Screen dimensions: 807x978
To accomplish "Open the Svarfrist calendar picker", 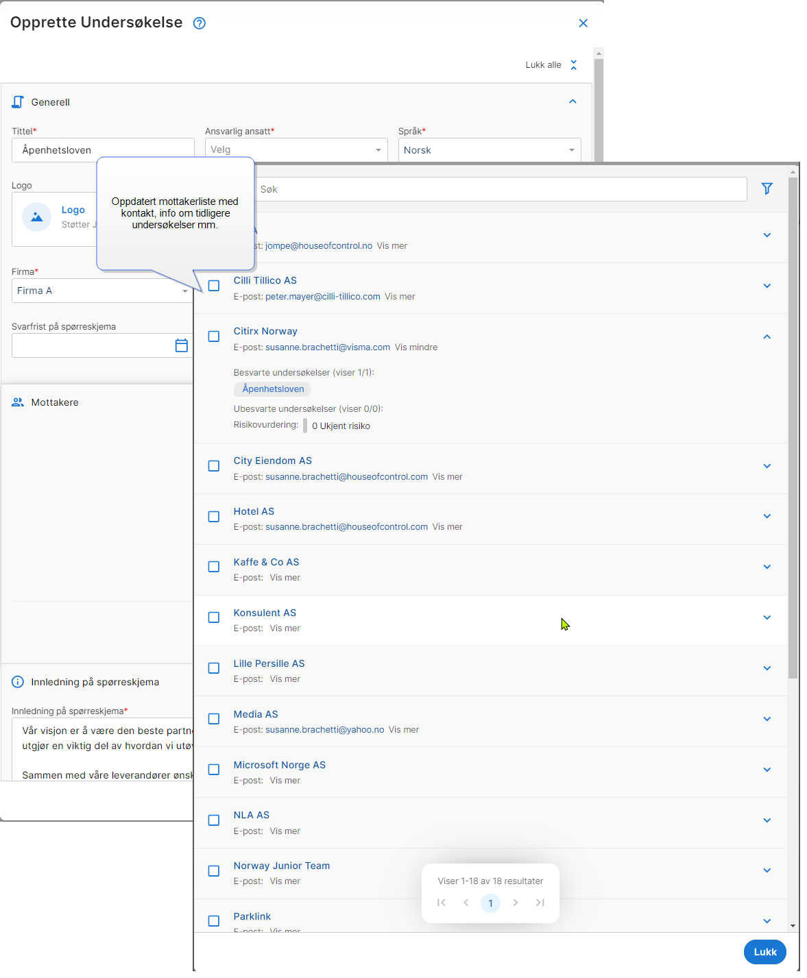I will [182, 345].
